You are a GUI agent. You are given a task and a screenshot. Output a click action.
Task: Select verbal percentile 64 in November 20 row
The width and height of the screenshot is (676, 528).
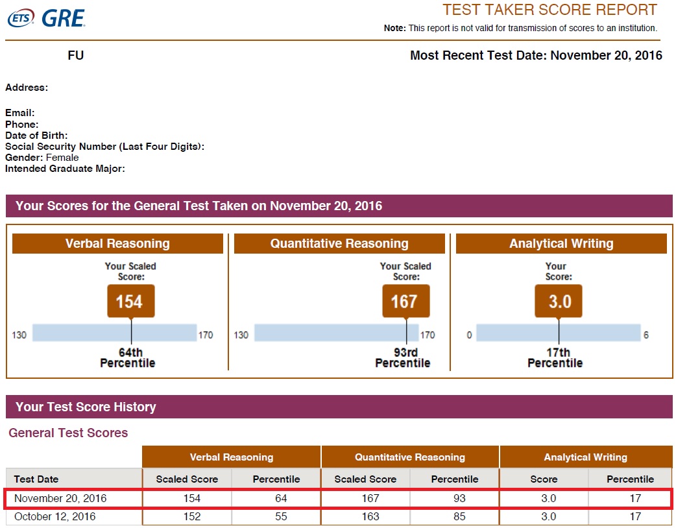281,499
